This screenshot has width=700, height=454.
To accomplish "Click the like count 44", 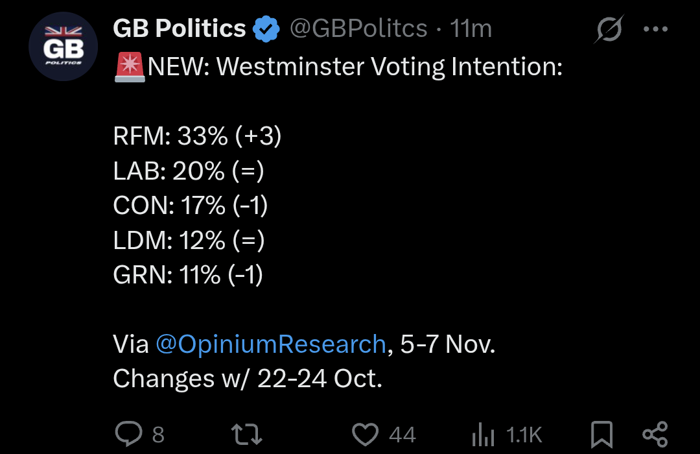I will coord(402,435).
